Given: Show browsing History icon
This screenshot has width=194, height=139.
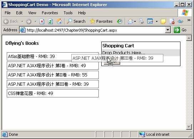Looking at the screenshot, I should click(x=119, y=21).
